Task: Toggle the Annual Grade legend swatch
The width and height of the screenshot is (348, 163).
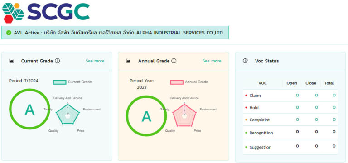Action: [177, 82]
